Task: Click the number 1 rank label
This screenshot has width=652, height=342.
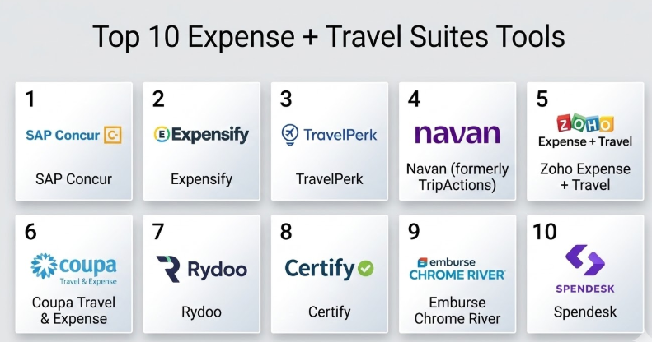Action: (x=30, y=99)
